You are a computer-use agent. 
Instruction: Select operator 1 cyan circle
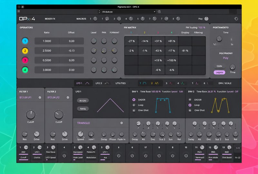[x=25, y=41]
